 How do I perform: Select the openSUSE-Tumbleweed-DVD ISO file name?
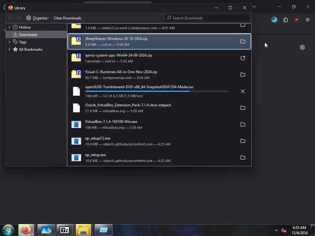click(x=139, y=87)
